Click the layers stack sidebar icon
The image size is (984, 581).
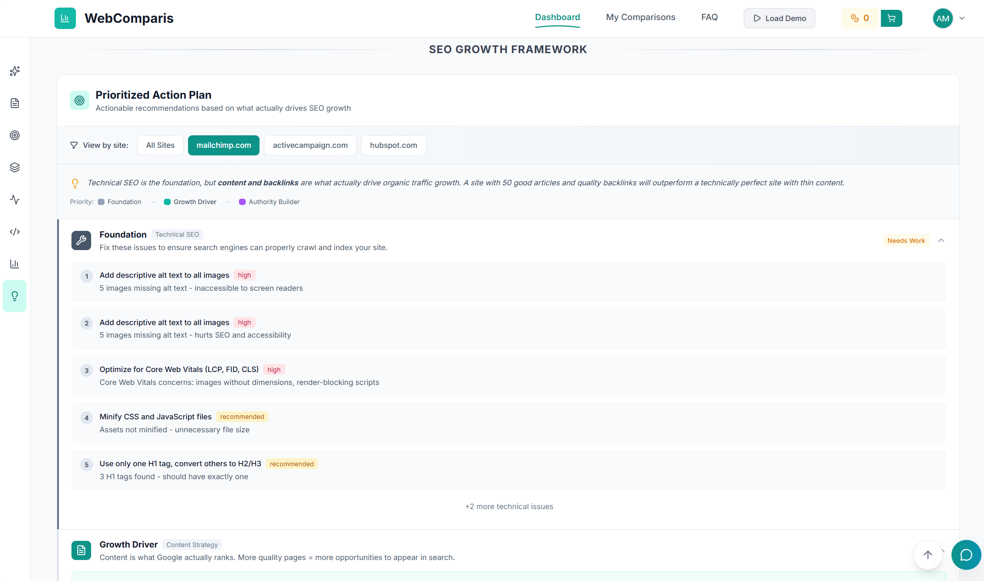pyautogui.click(x=15, y=167)
